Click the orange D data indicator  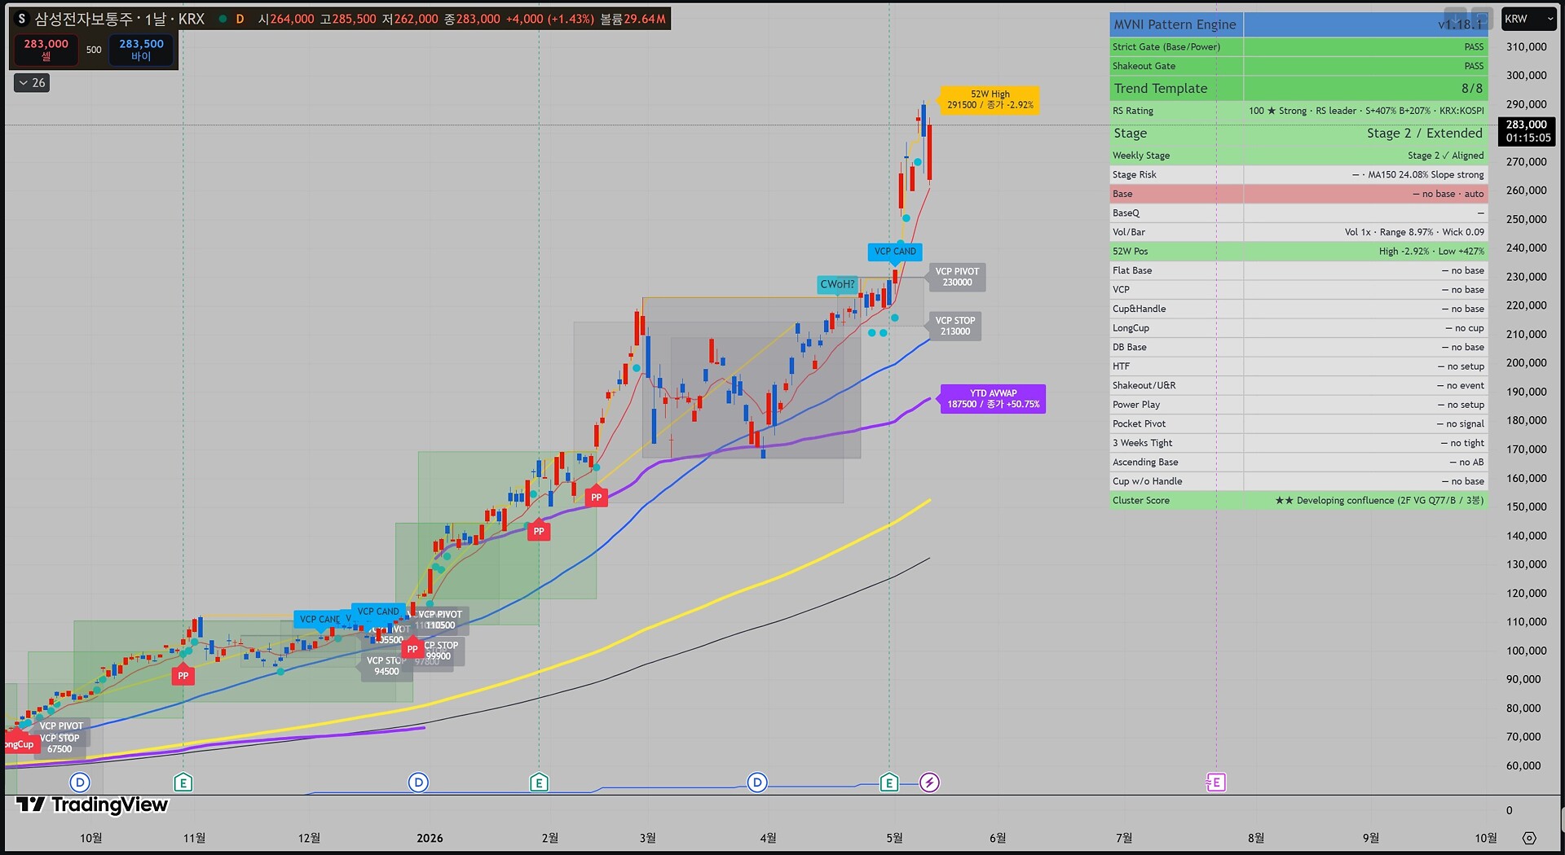pos(240,19)
